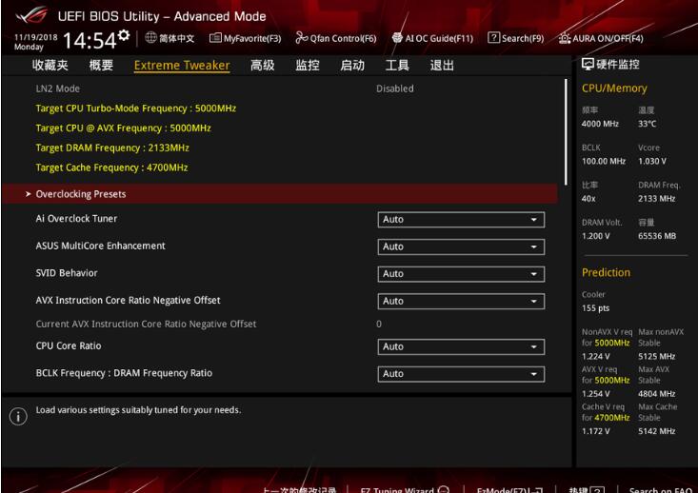Click the 5142 MHz Max Cache value
698x493 pixels.
point(657,431)
